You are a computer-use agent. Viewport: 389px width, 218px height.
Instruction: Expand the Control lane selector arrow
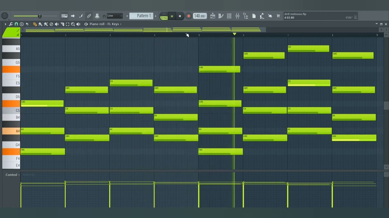(19, 175)
